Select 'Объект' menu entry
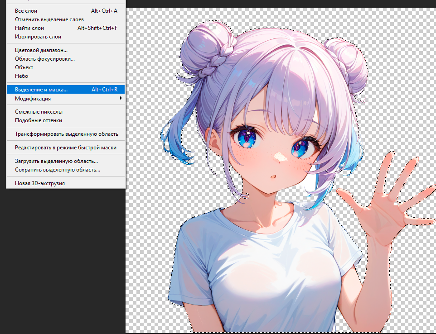The image size is (436, 334). 66,67
